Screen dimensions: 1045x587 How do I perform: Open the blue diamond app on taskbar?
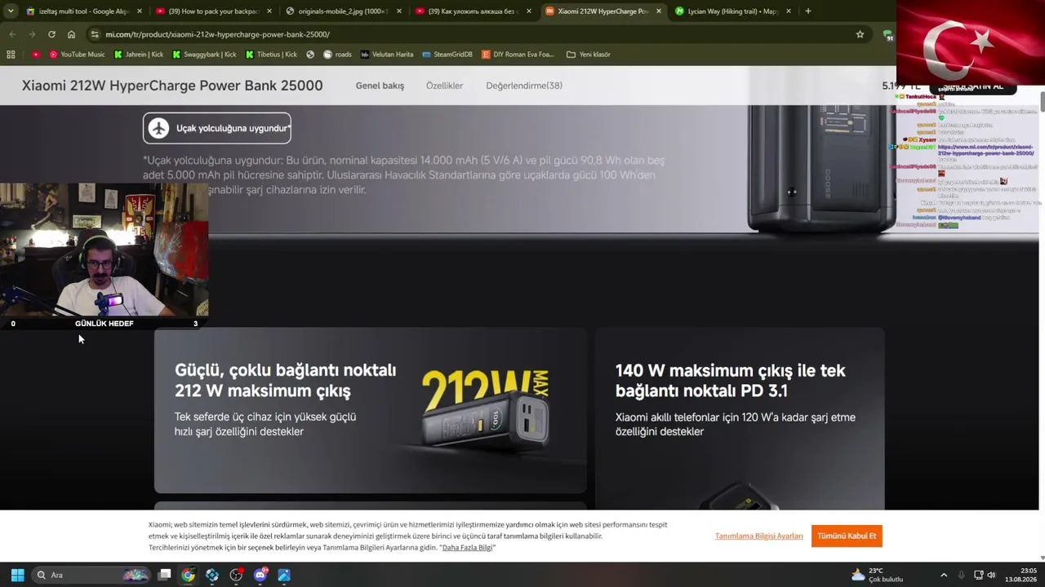212,575
